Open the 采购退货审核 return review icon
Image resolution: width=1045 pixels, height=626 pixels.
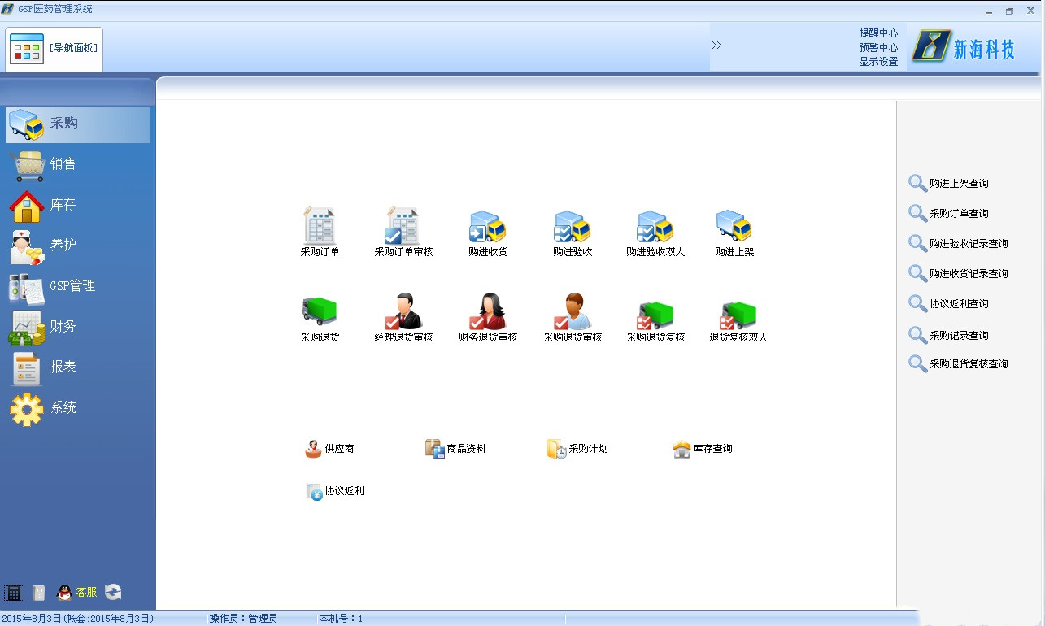pos(573,318)
